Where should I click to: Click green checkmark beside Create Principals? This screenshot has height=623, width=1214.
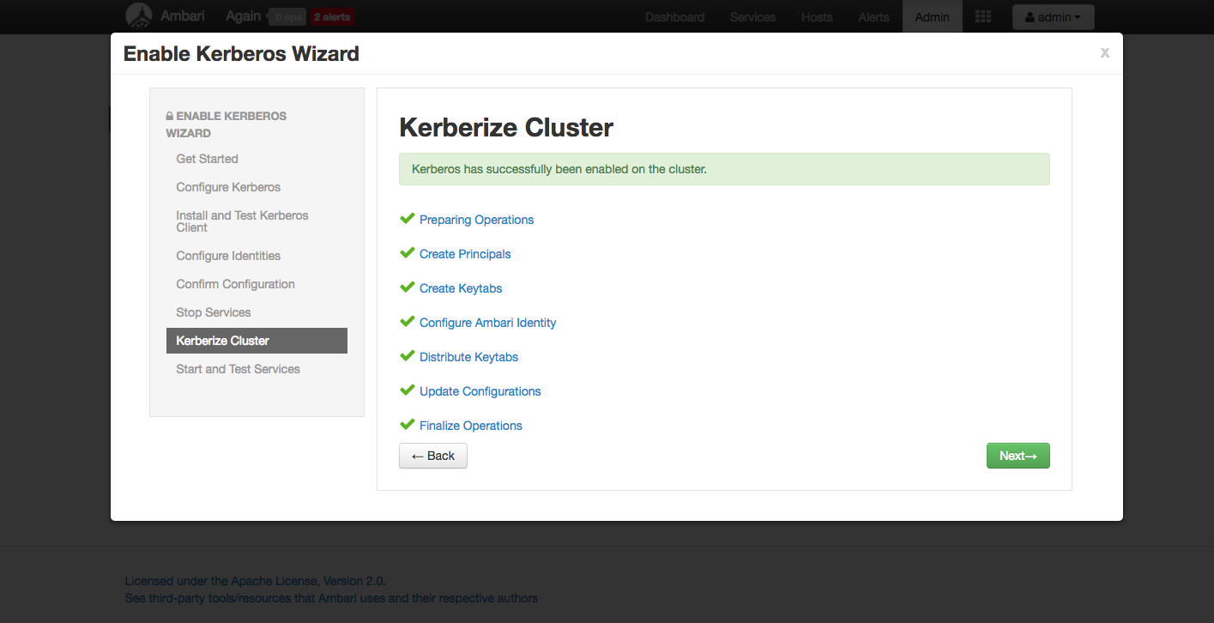click(x=407, y=252)
